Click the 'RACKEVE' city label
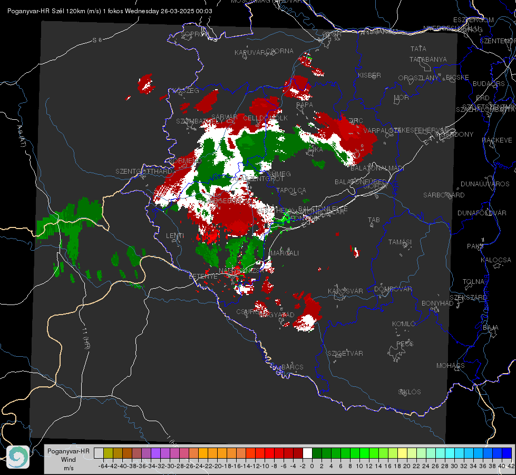 click(x=497, y=140)
